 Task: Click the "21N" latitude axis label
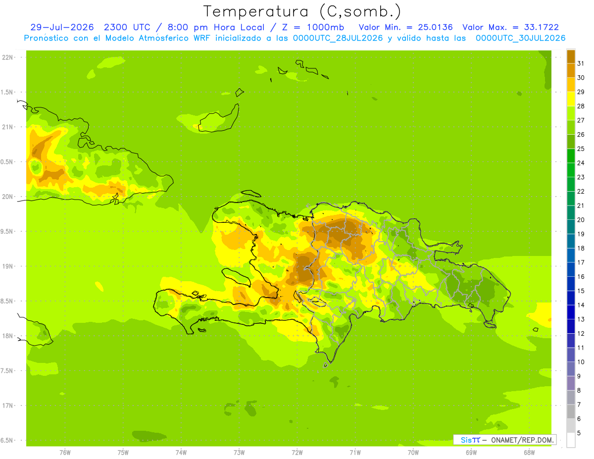click(x=7, y=127)
